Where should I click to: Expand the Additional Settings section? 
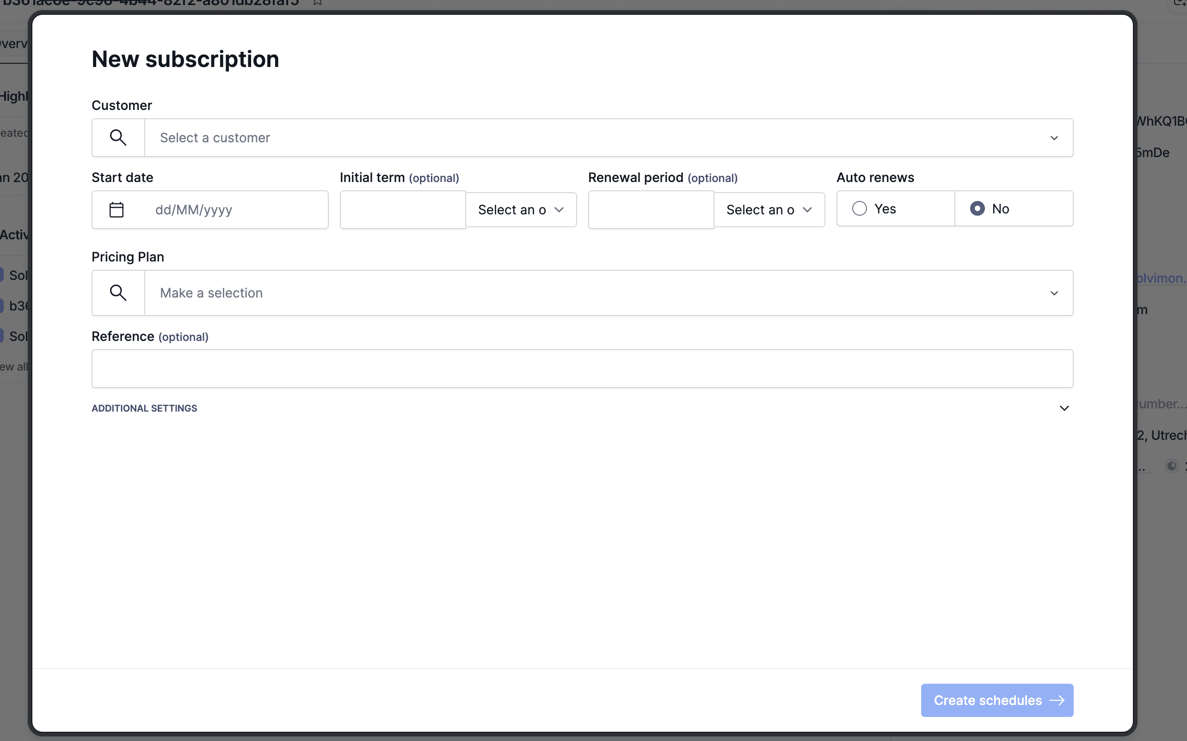click(x=1064, y=408)
